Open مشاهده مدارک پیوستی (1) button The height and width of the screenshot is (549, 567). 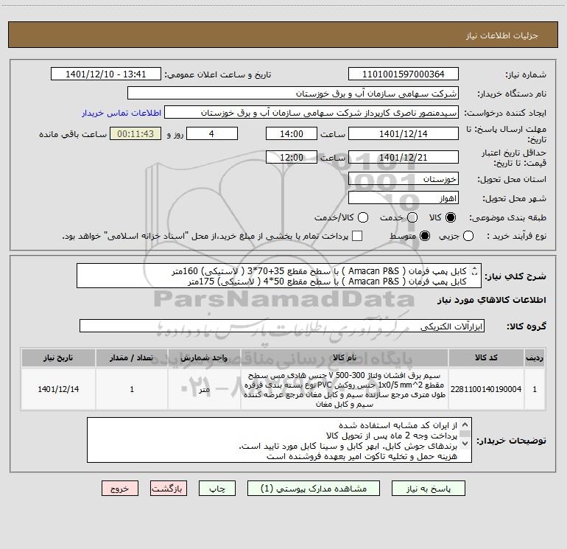(314, 489)
